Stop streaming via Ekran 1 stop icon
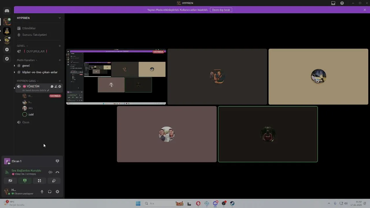Image resolution: width=370 pixels, height=208 pixels. pos(57,161)
